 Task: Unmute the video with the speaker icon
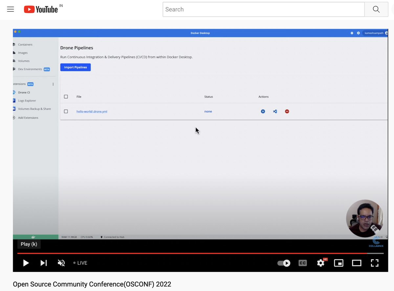61,263
